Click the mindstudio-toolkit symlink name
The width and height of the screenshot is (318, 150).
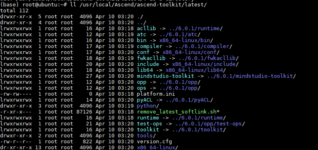165,76
